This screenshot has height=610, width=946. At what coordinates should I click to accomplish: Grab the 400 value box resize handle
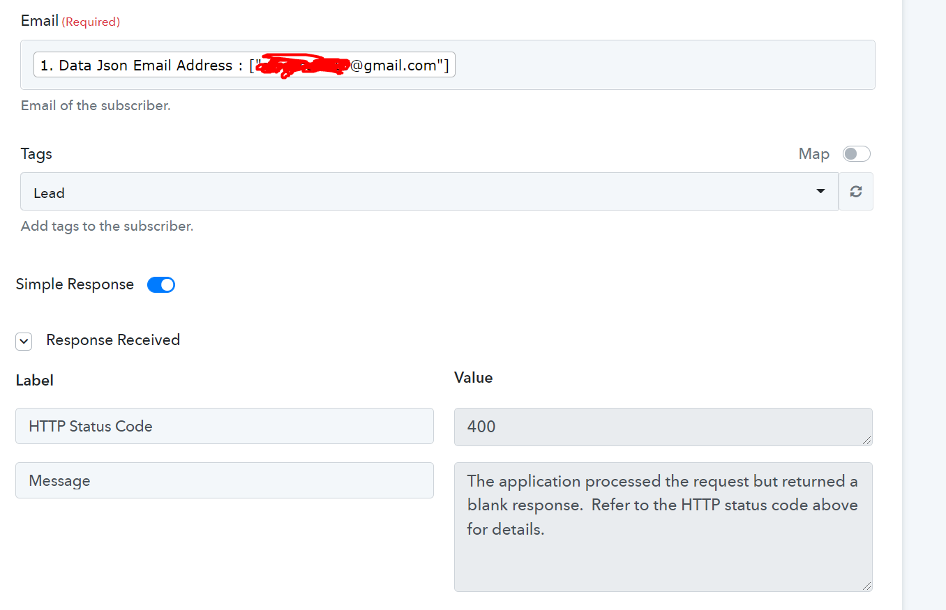click(867, 440)
